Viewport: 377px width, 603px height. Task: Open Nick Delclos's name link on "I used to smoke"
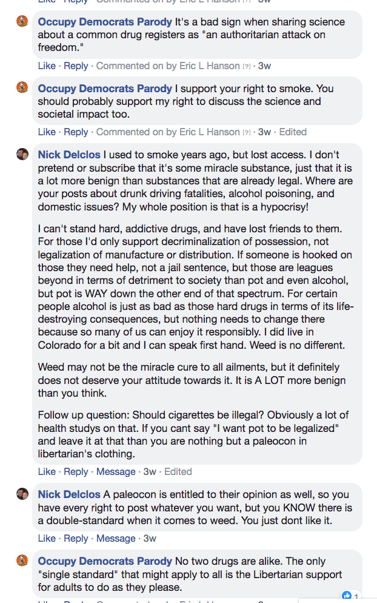point(70,155)
